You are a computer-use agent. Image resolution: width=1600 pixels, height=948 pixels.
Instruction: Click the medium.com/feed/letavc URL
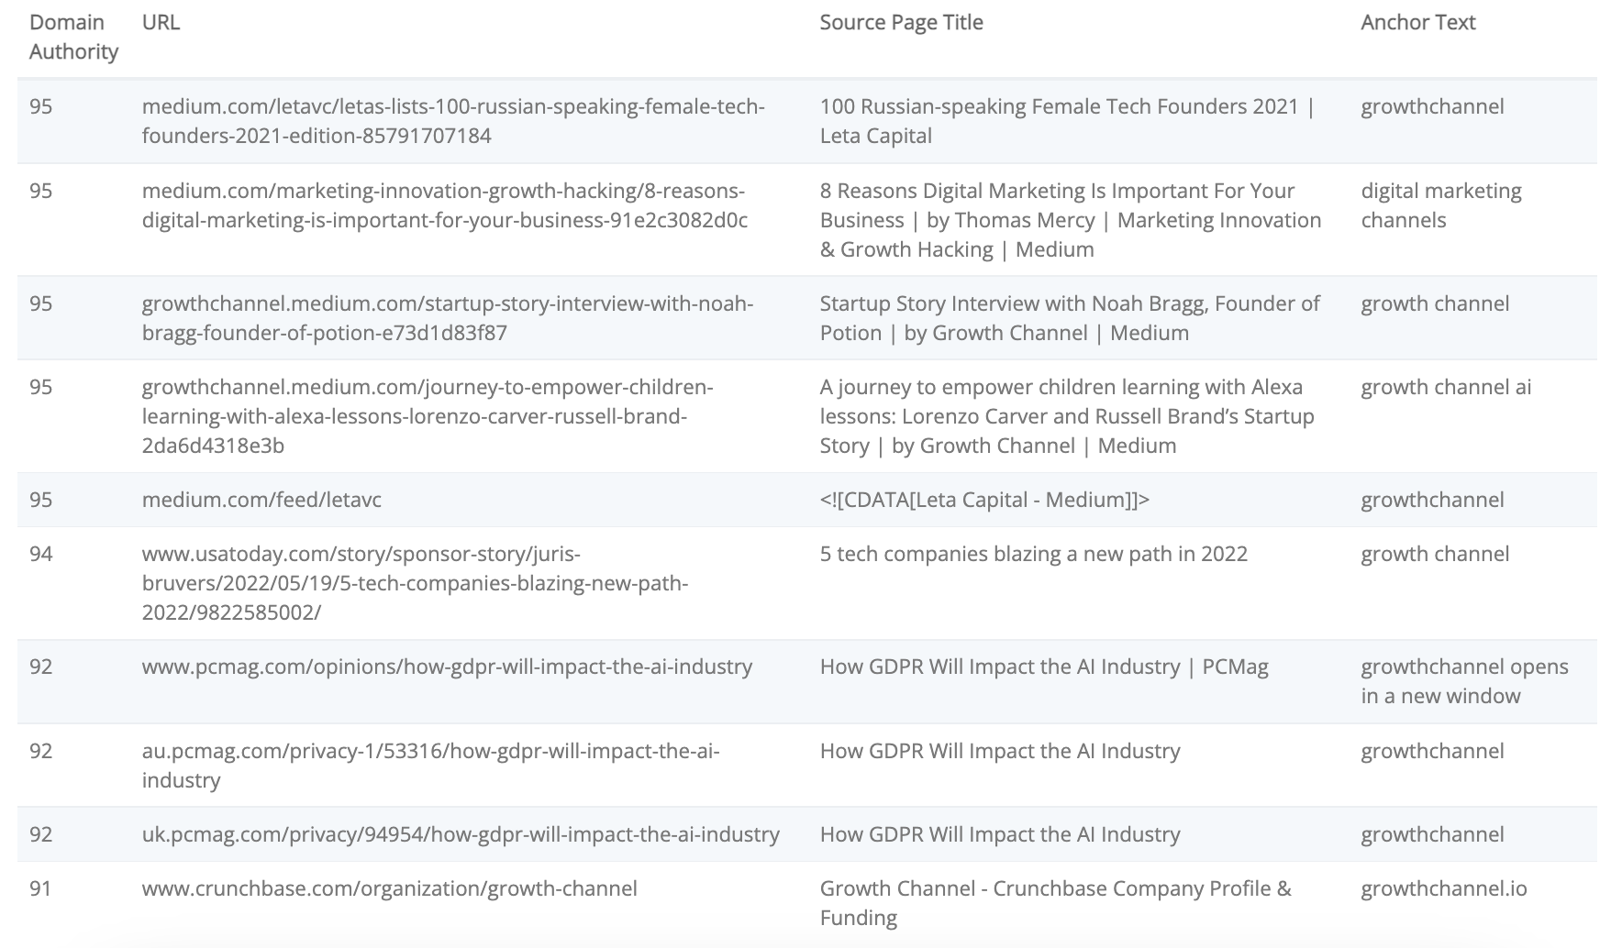coord(261,500)
